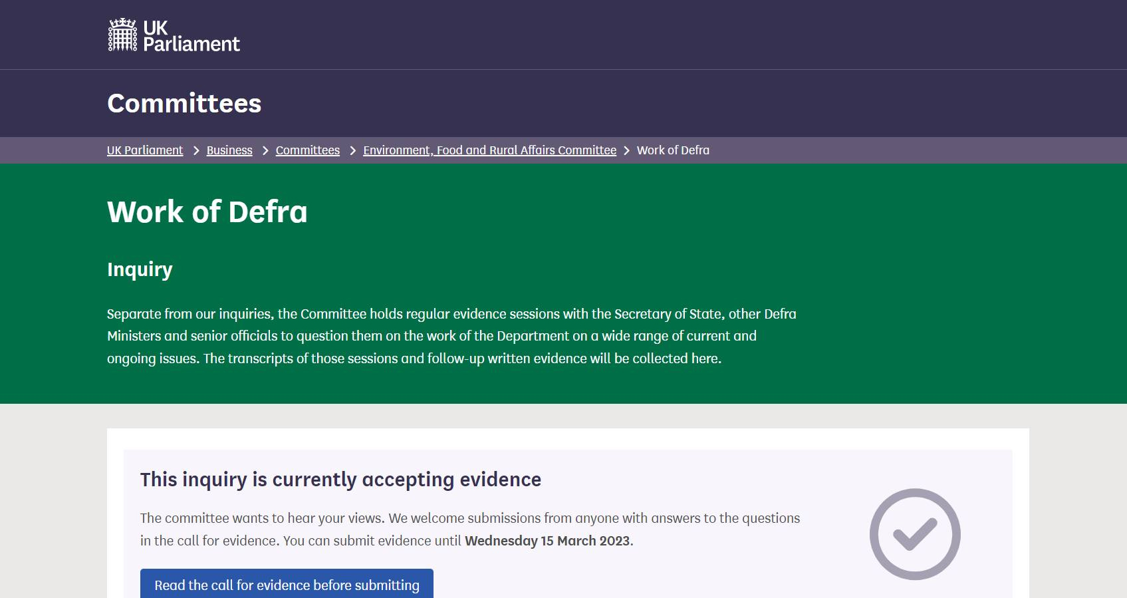
Task: Go to UK Parliament breadcrumb link
Action: [145, 150]
